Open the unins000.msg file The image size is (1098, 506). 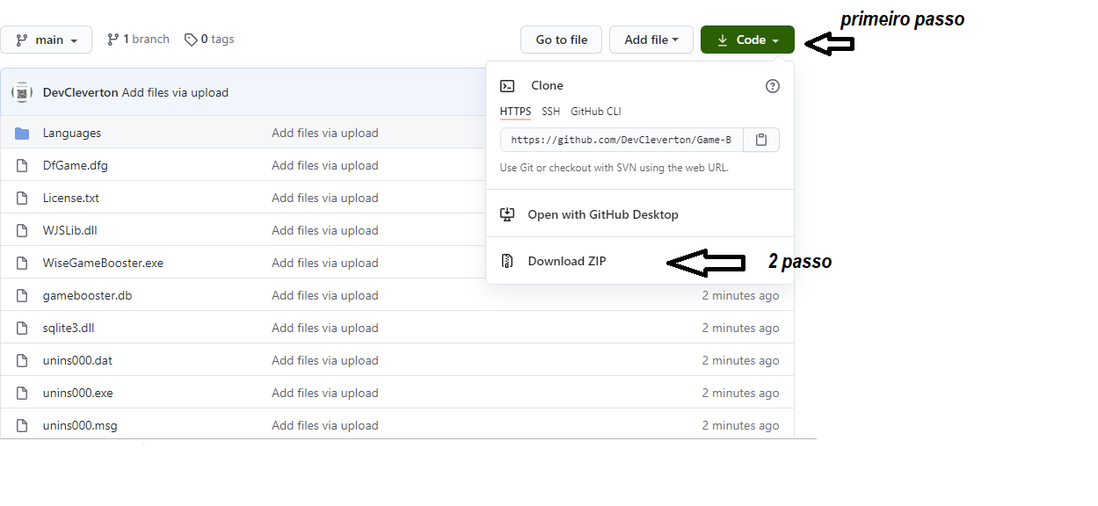(80, 425)
